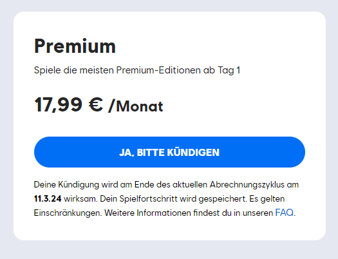Click the gray background outside the card
The width and height of the screenshot is (338, 259).
click(169, 250)
